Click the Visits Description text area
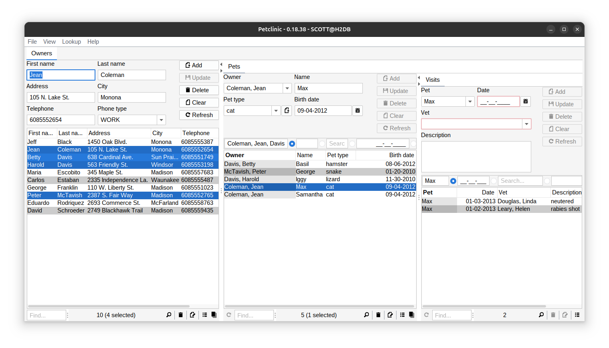Image resolution: width=609 pixels, height=348 pixels. tap(476, 157)
